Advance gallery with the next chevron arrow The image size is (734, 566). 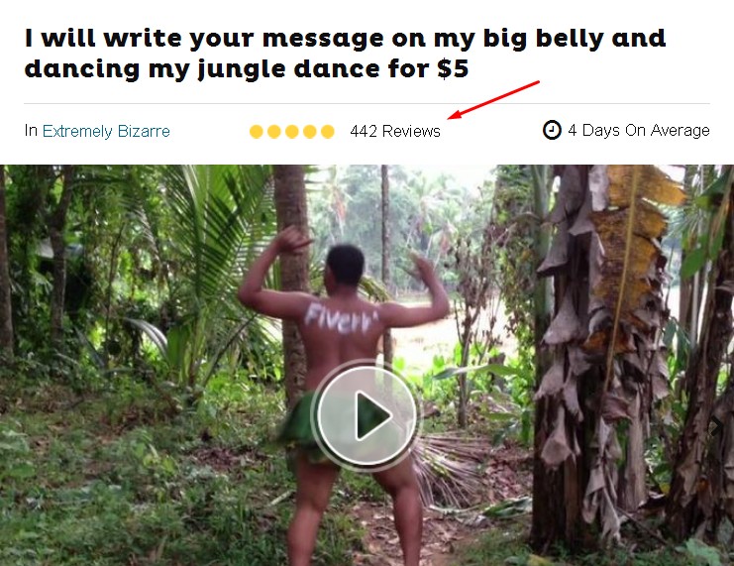tap(717, 426)
